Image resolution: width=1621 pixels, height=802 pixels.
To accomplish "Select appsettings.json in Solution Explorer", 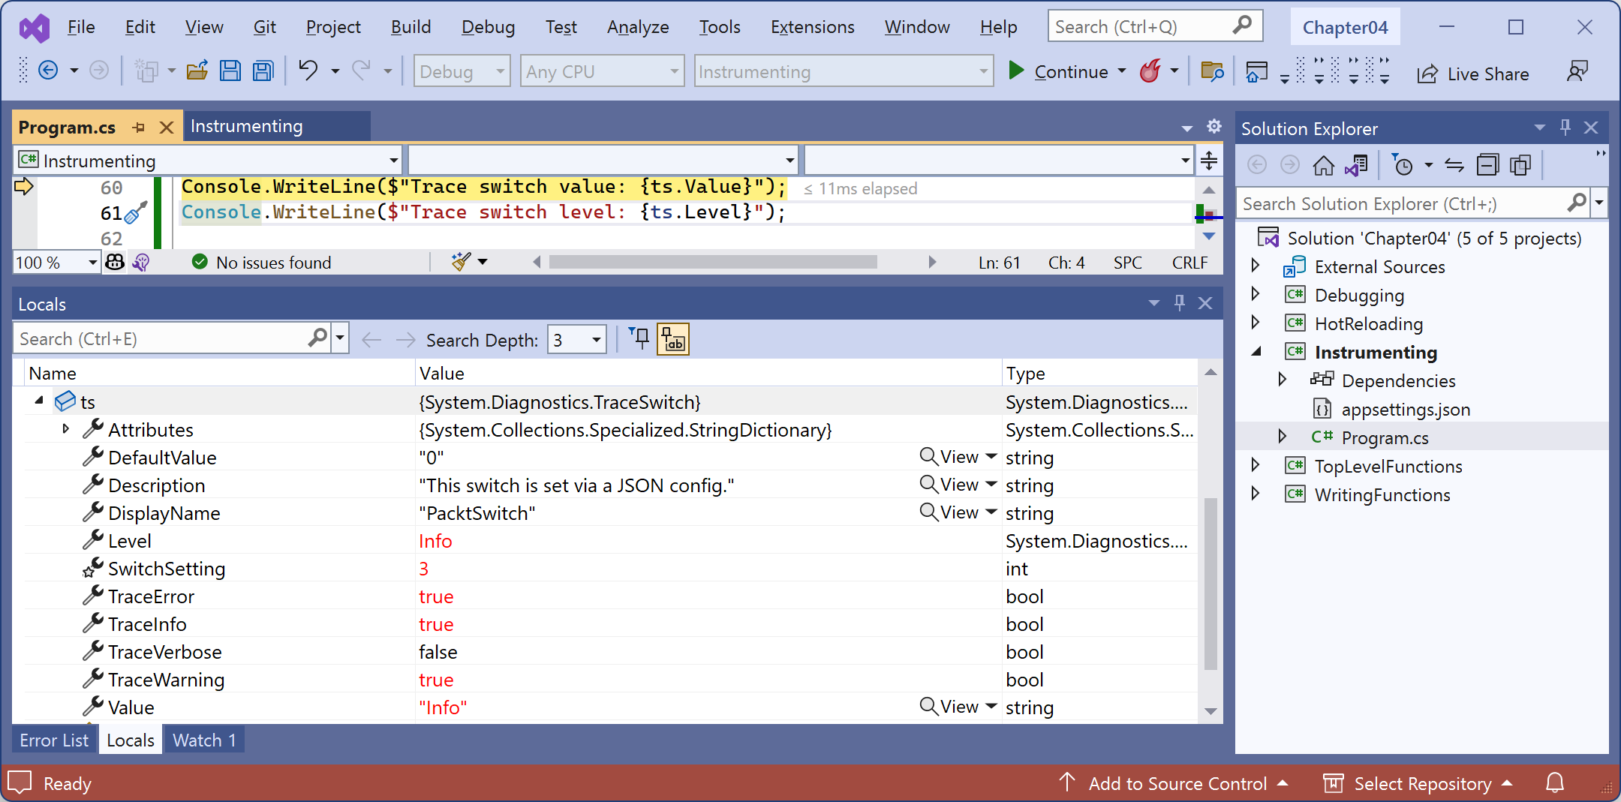I will 1406,410.
